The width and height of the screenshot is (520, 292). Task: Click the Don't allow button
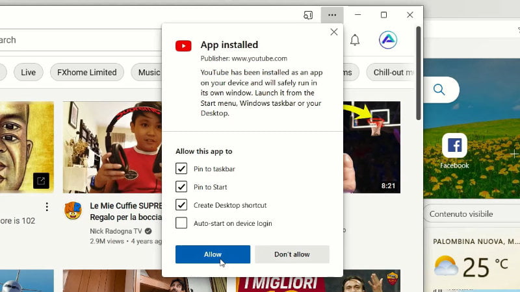[x=292, y=254]
